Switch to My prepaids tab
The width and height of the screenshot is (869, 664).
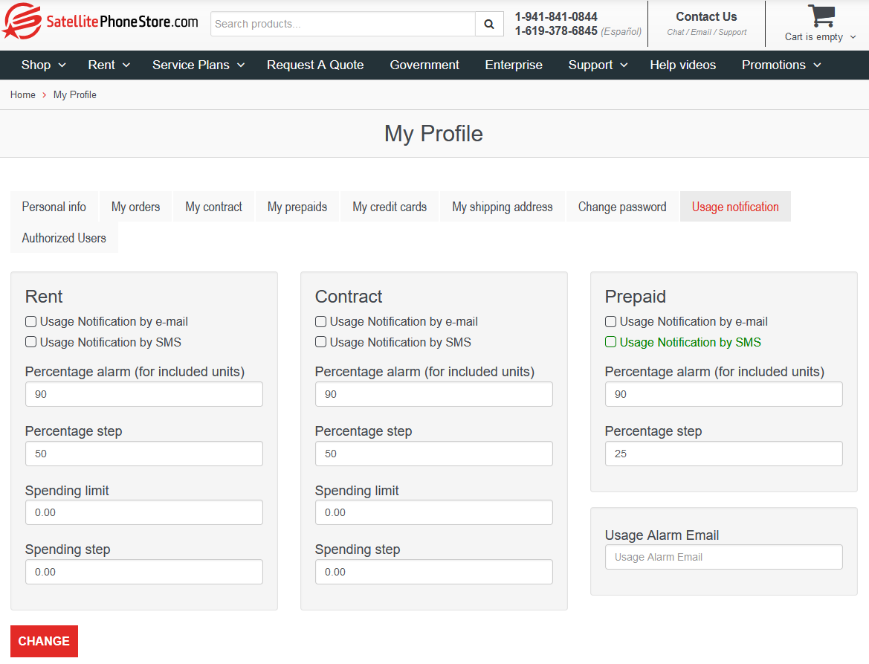(297, 207)
